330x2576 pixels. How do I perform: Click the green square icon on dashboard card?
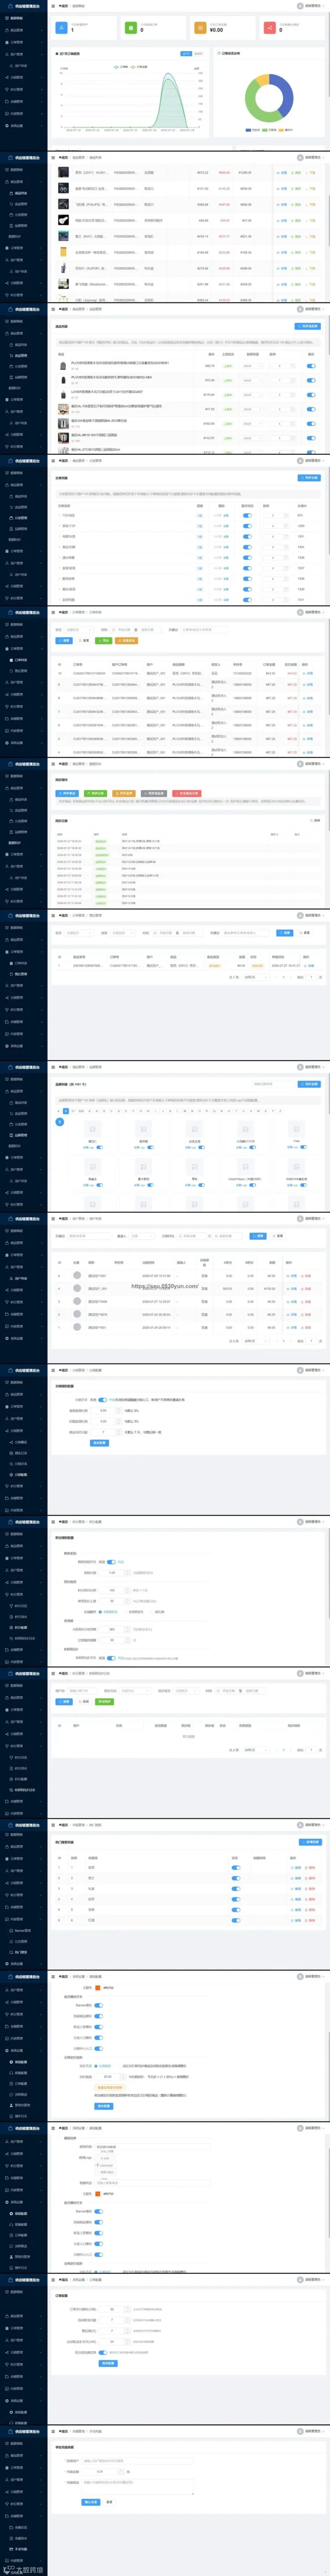point(130,27)
